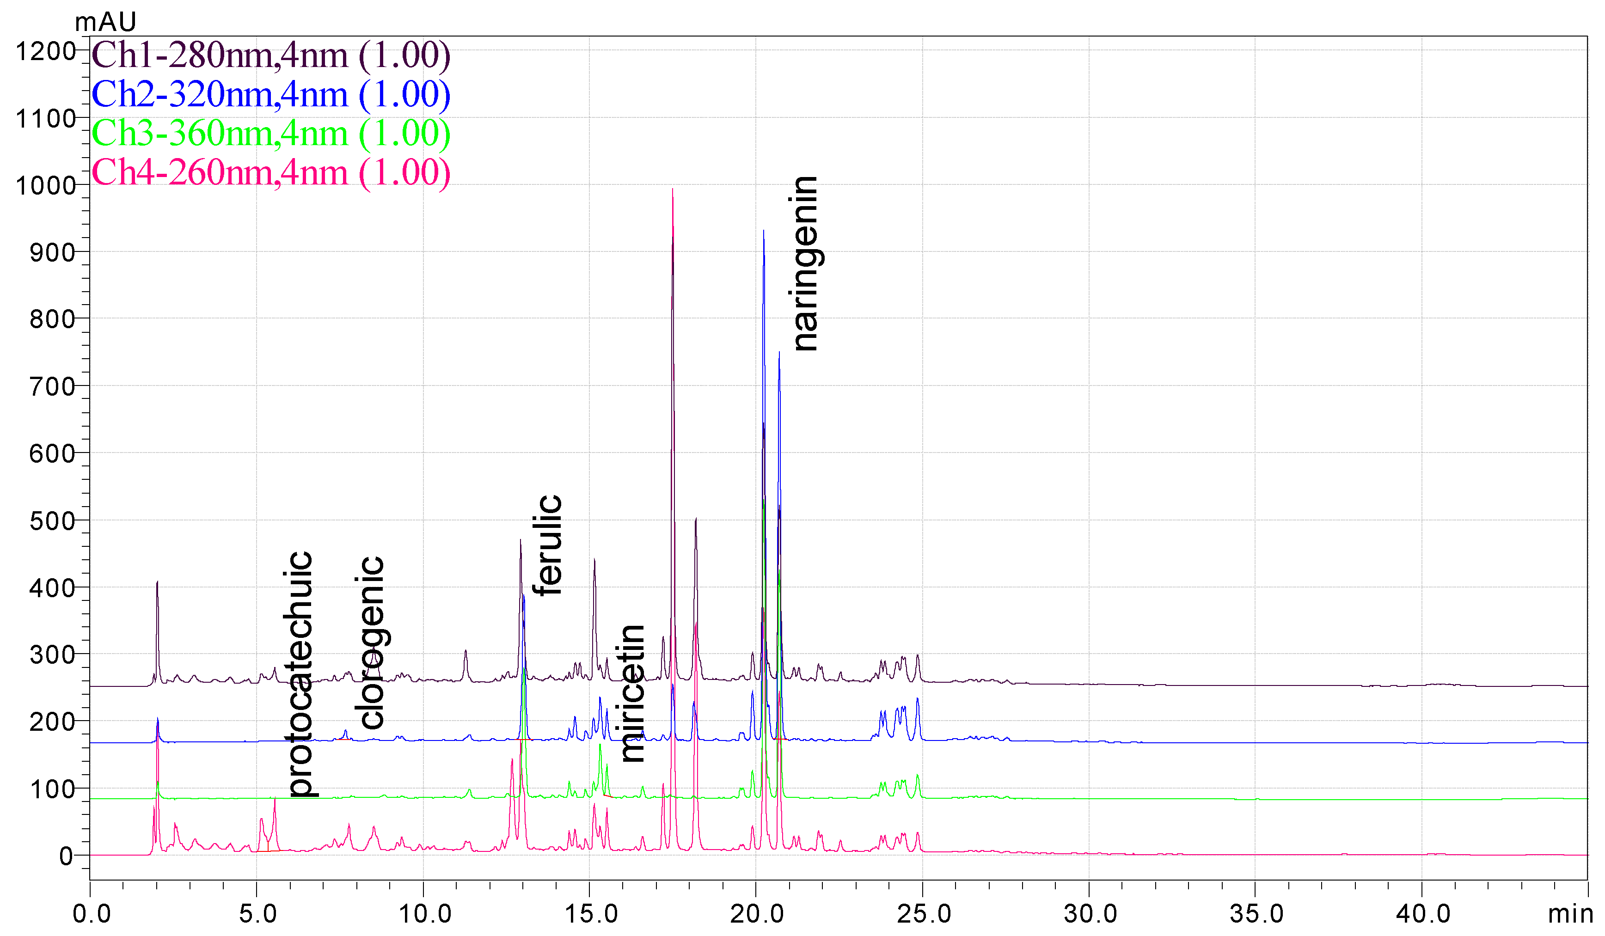The width and height of the screenshot is (1605, 936).
Task: Click the tall blue peak apex near 20.2 min
Action: click(x=764, y=232)
